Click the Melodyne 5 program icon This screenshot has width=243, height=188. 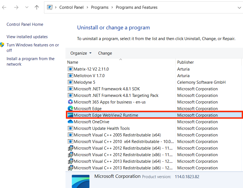point(70,82)
